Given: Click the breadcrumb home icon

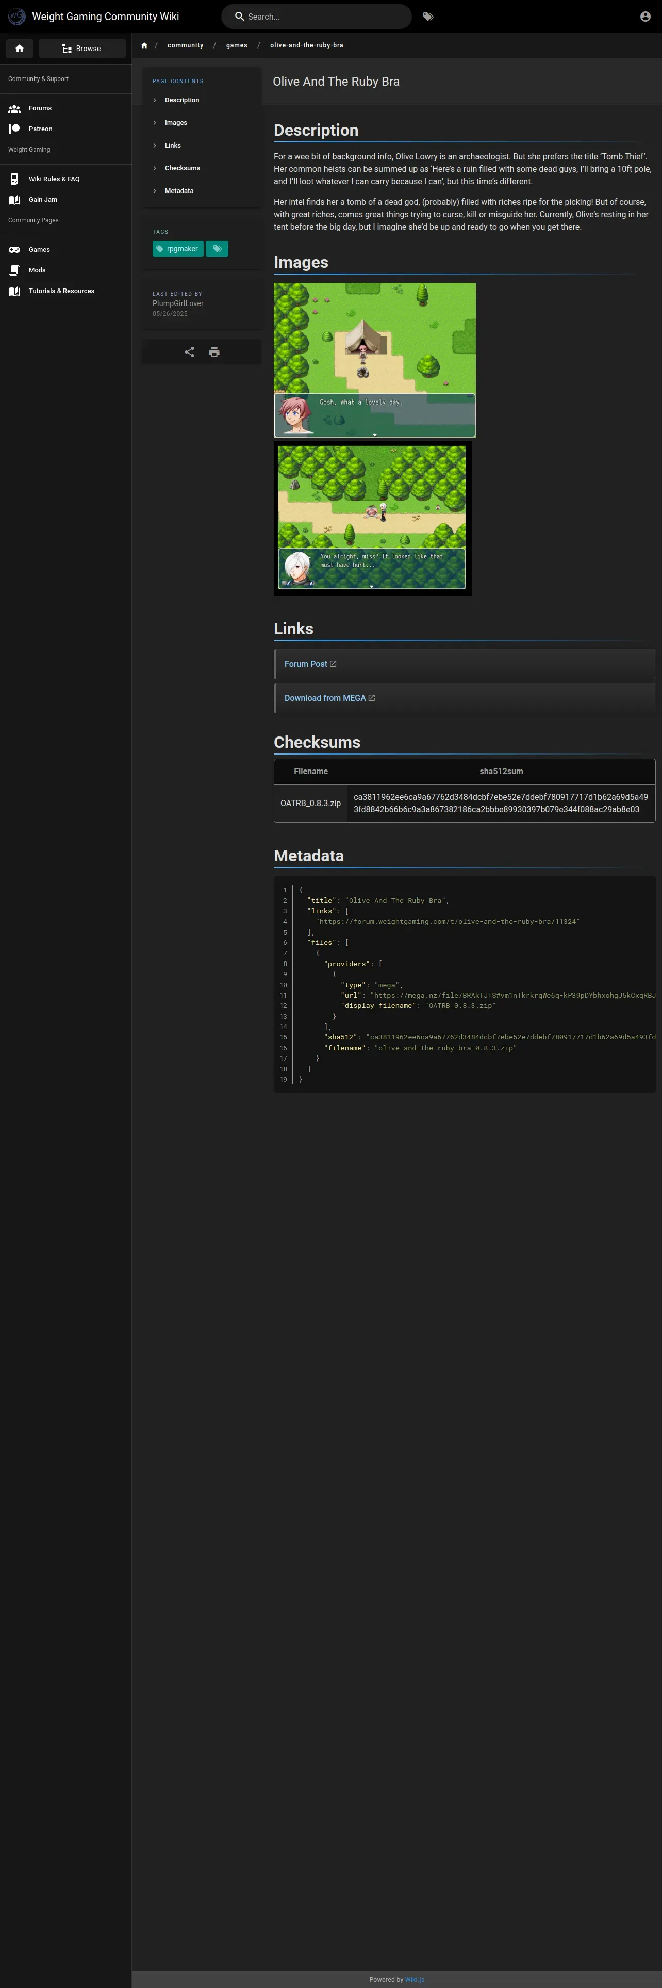Looking at the screenshot, I should (144, 45).
